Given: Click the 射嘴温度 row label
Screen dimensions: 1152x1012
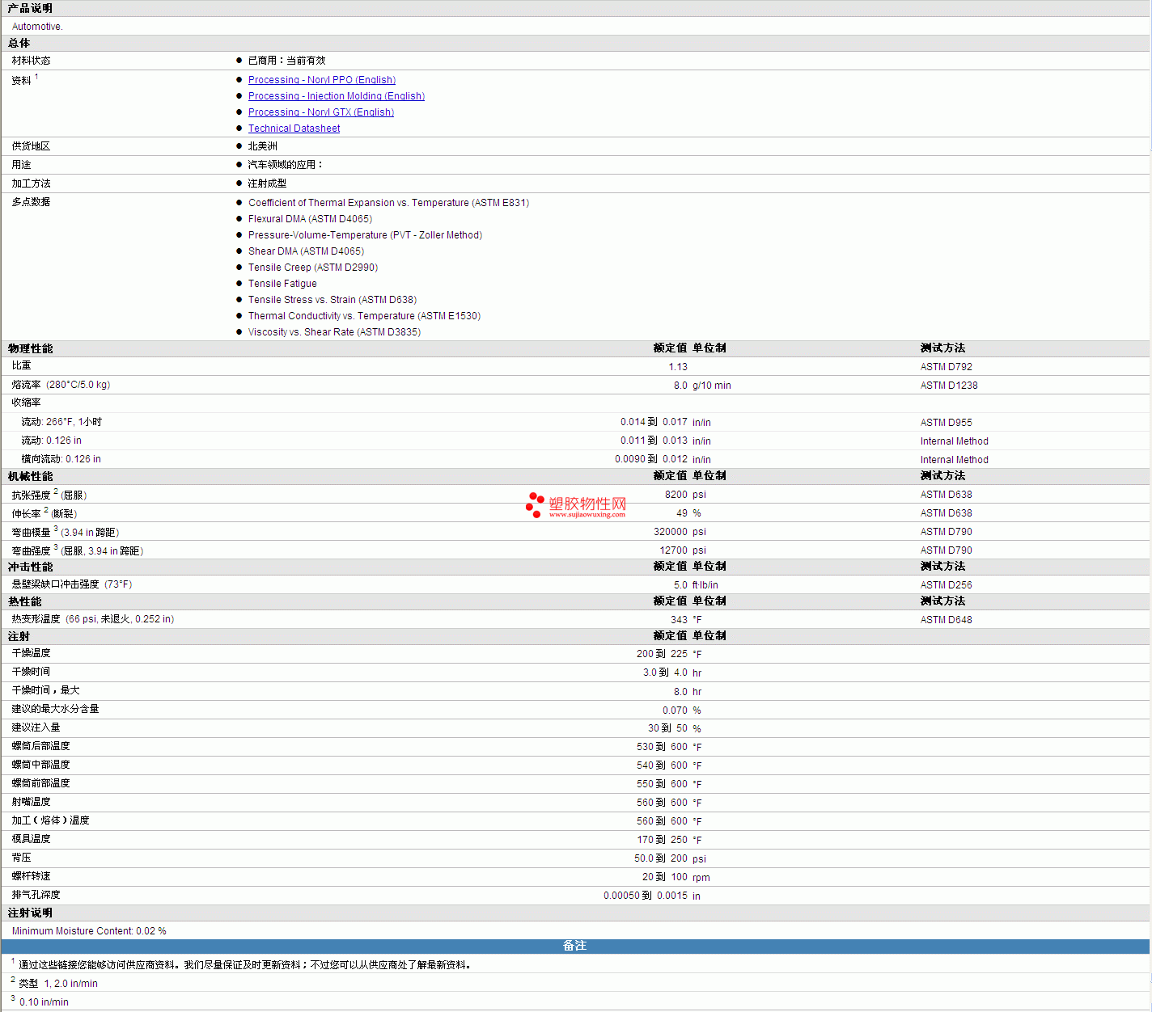Looking at the screenshot, I should (31, 802).
